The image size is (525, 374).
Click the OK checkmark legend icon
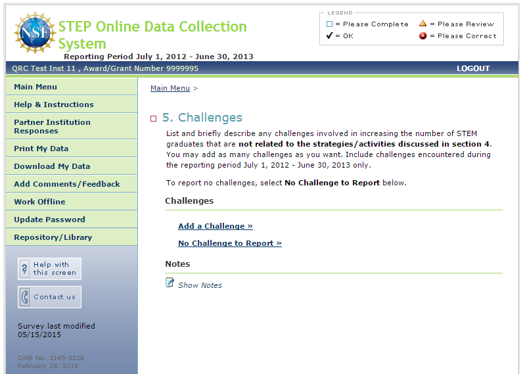click(329, 35)
